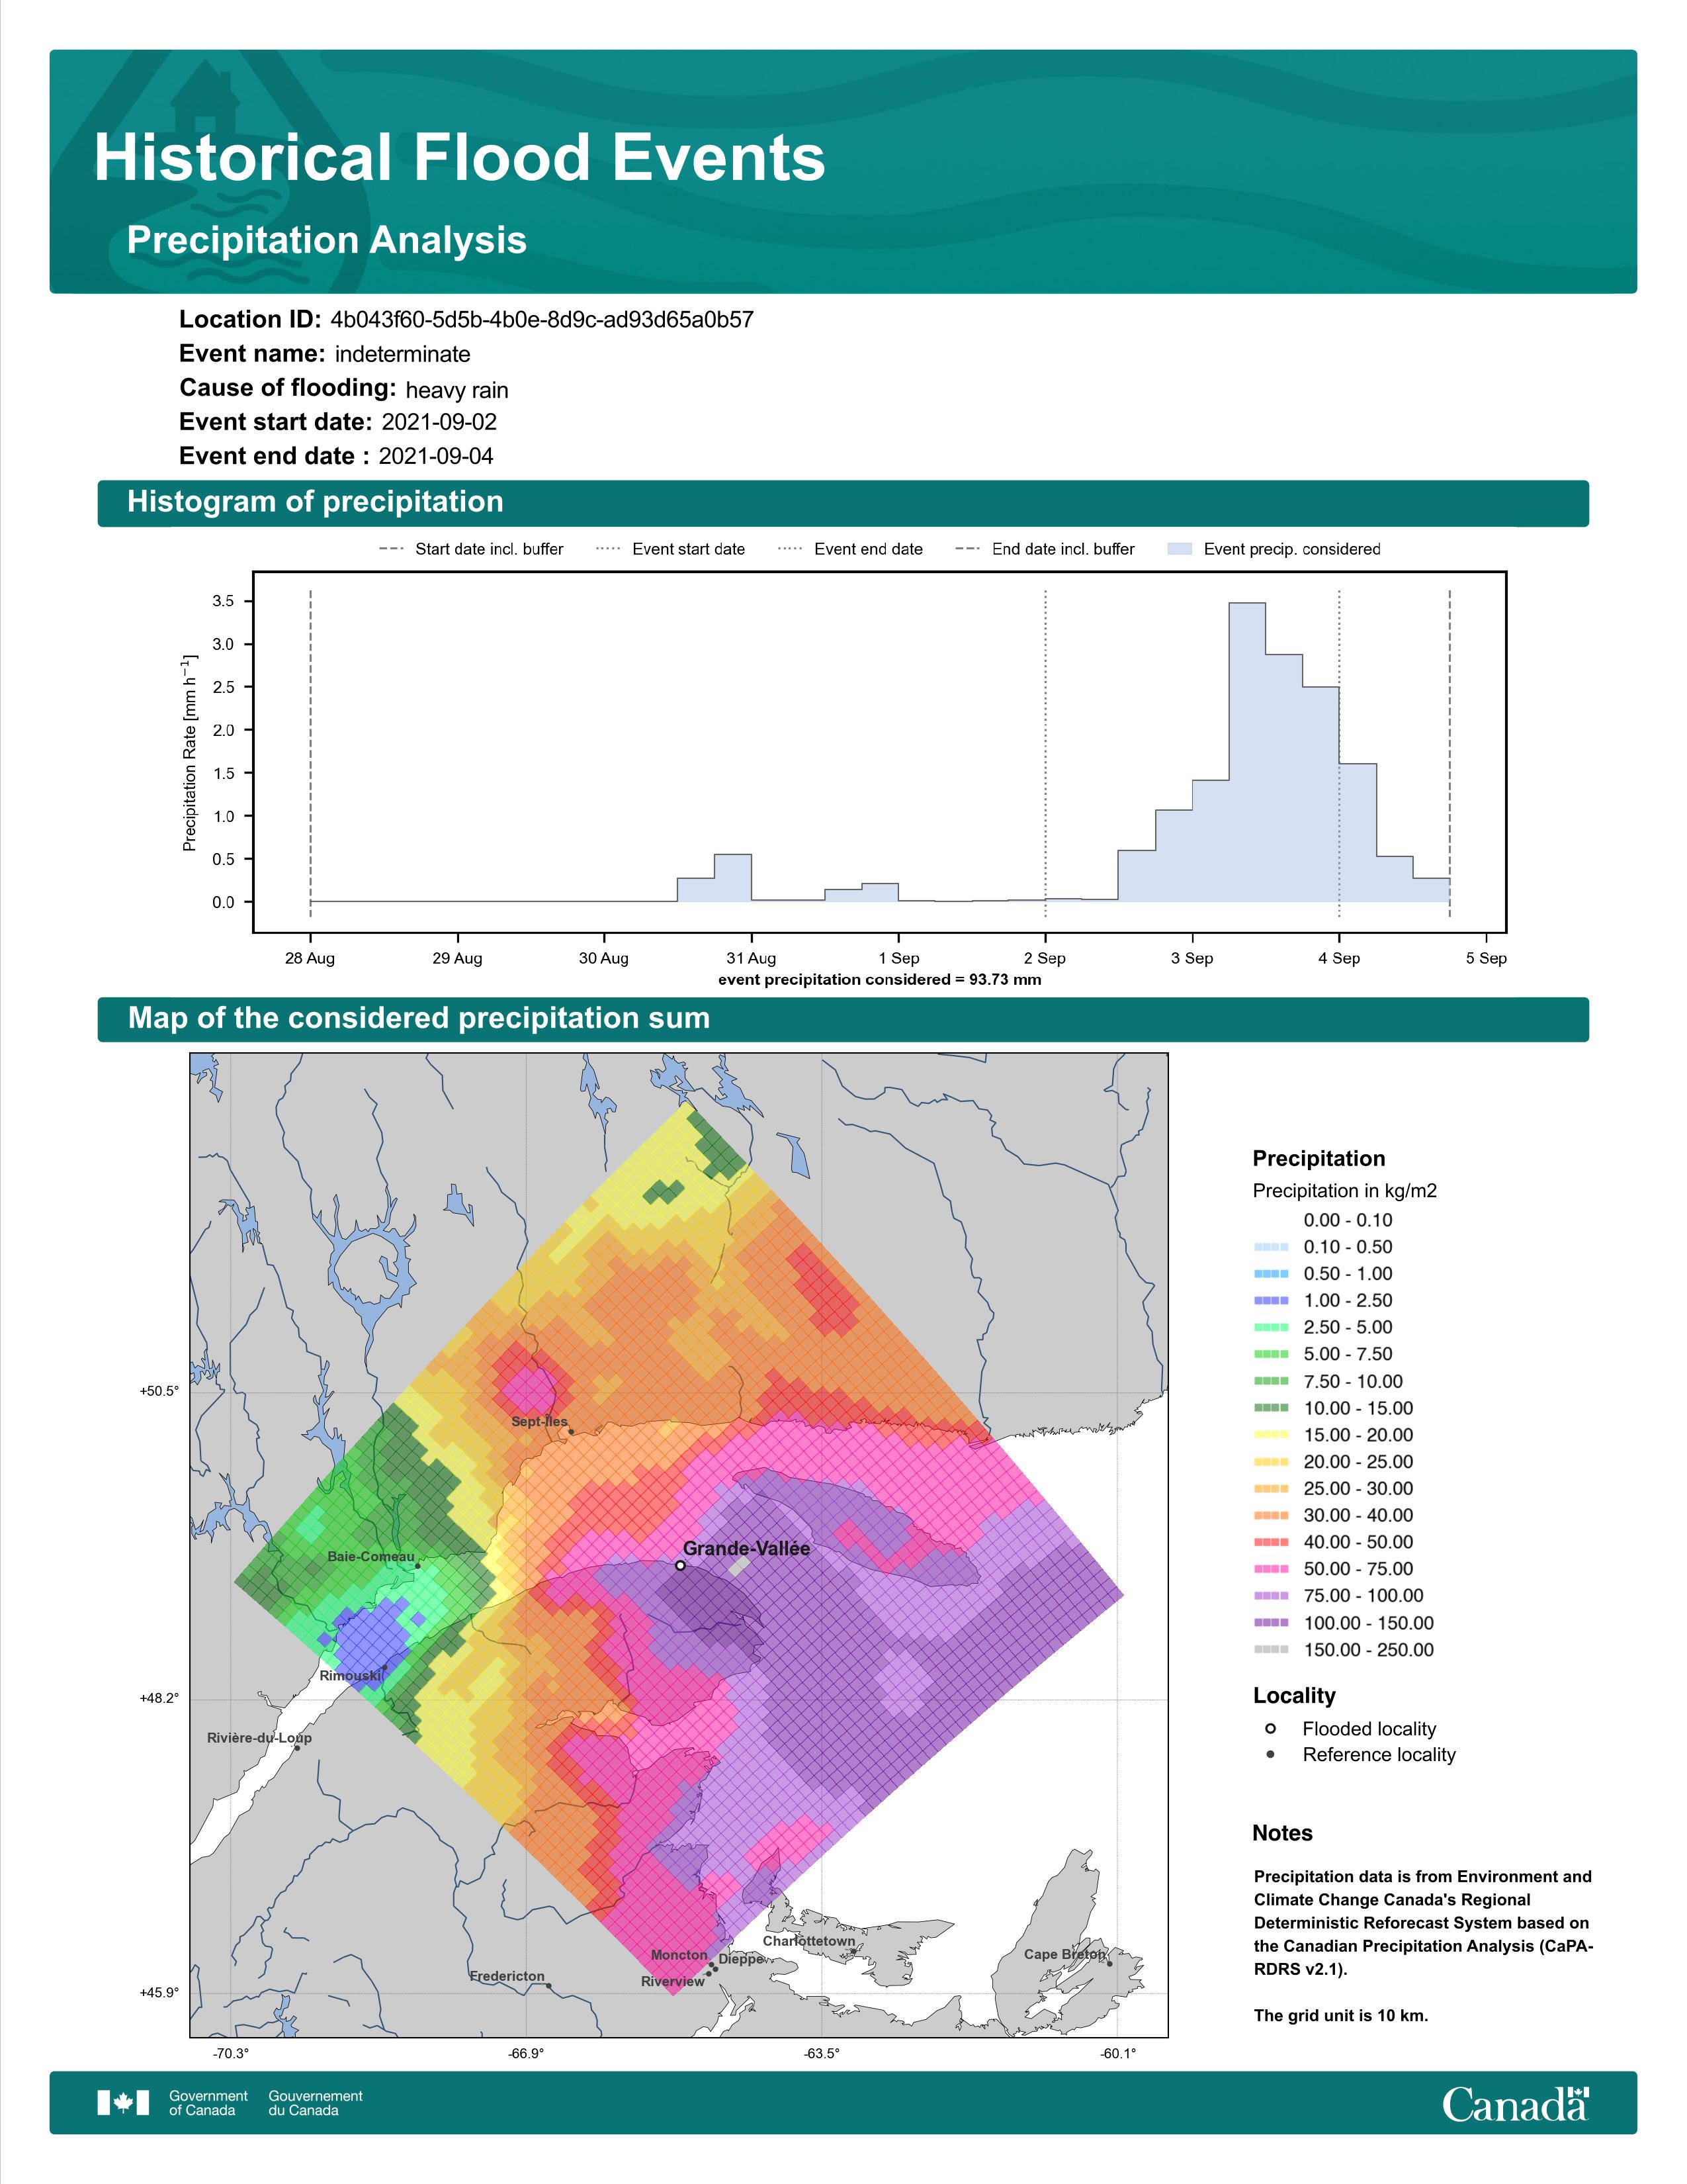Screen dimensions: 1687x2184
Task: Click the Rimouski locality label
Action: pos(351,1676)
